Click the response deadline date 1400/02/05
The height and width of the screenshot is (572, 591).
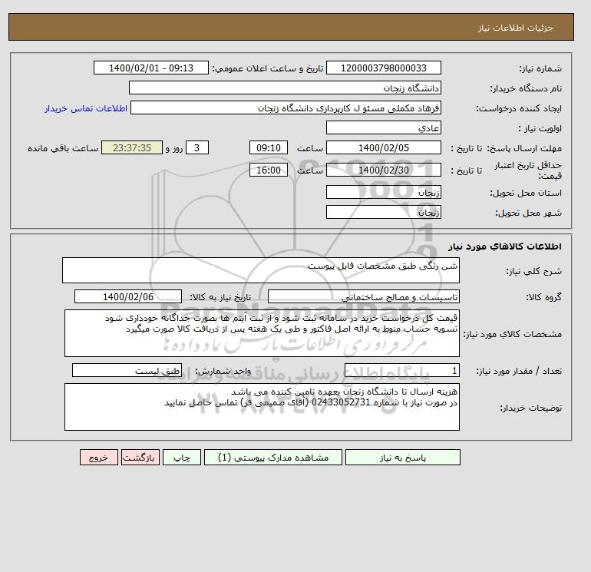(383, 148)
